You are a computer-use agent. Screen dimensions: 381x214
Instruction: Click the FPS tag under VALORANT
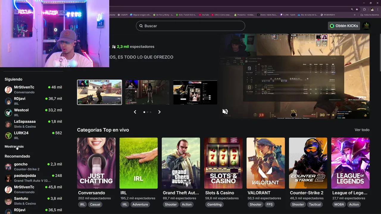pos(269,204)
